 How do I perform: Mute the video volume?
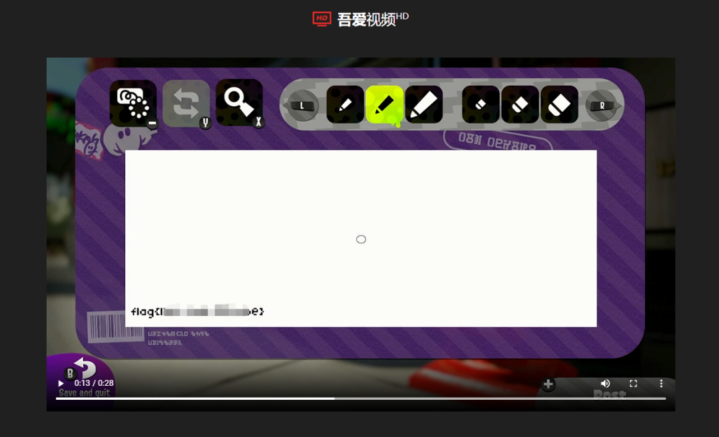[x=605, y=383]
